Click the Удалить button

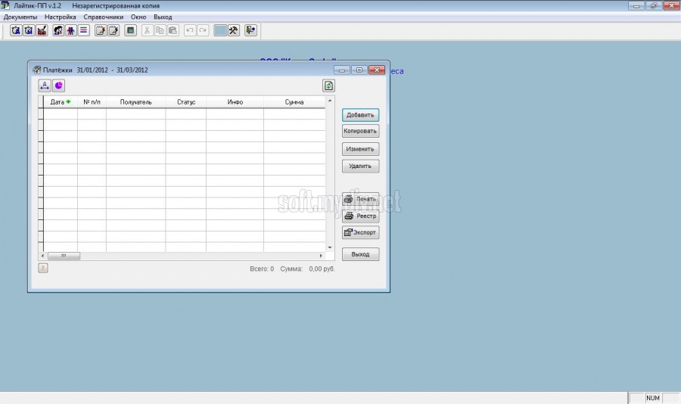click(360, 166)
